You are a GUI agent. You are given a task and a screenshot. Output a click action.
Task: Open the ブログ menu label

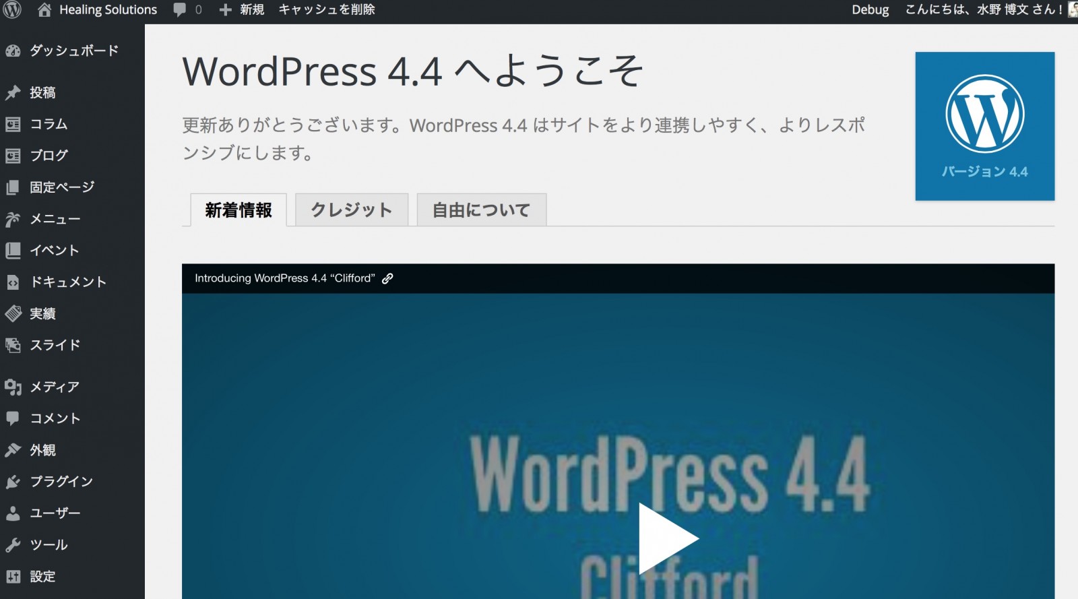(x=49, y=156)
